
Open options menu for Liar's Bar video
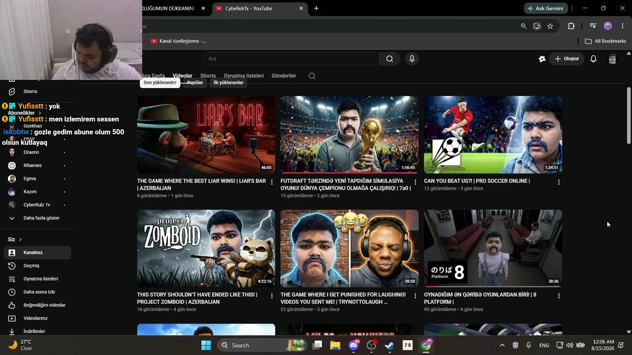point(272,182)
